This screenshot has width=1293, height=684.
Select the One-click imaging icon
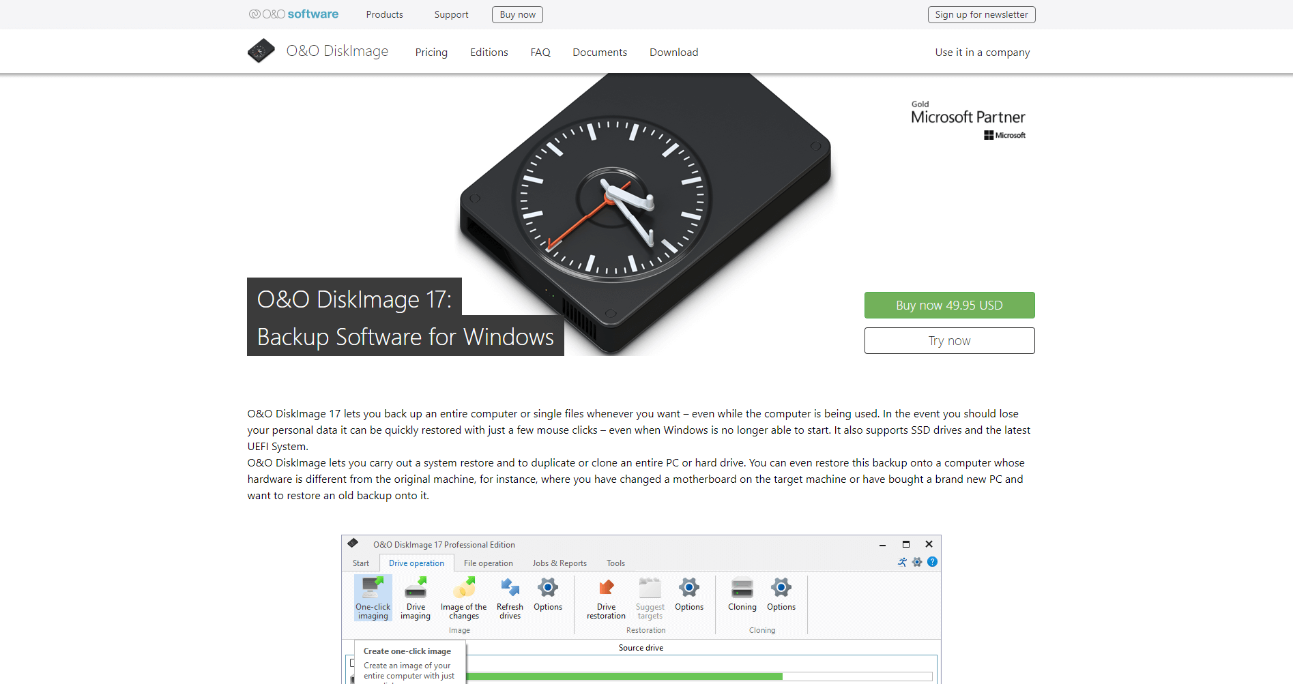[x=373, y=598]
